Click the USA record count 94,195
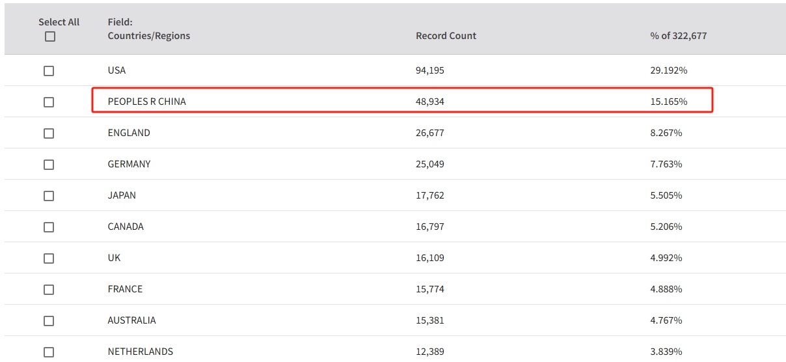This screenshot has height=362, width=786. click(x=429, y=70)
